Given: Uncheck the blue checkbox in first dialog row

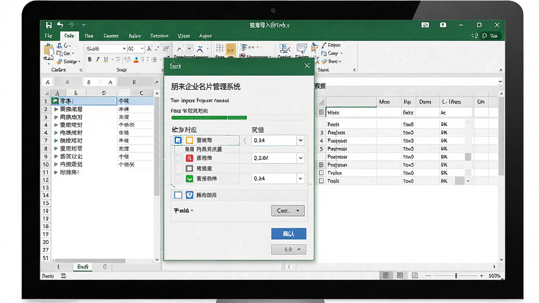Looking at the screenshot, I should 178,140.
